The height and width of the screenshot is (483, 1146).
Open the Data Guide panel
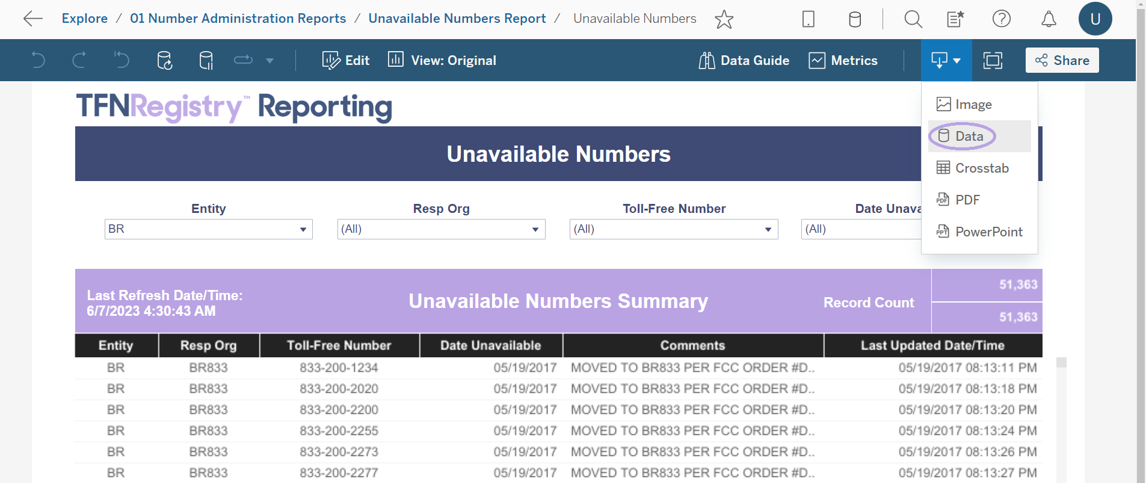744,60
